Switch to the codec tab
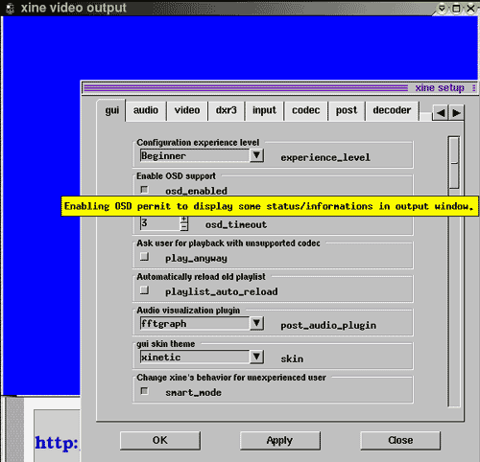Screen dimensions: 480x462 [306, 111]
